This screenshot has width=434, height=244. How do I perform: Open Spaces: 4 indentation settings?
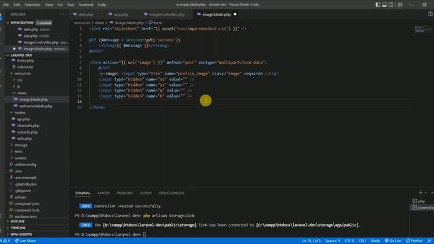(332, 241)
